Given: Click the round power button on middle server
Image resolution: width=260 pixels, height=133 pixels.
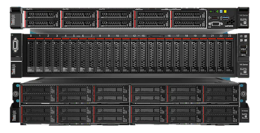Looking at the screenshot, I should coord(241,36).
